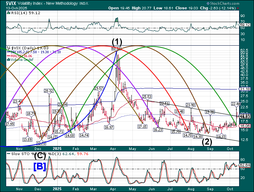Image resolution: width=254 pixels, height=192 pixels.
Task: Click the wave (2) label near September
Action: pos(207,142)
